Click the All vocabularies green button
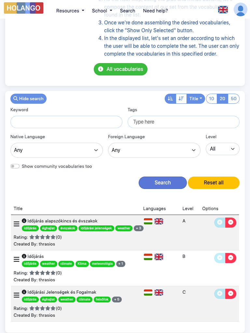250x333 pixels. coord(120,69)
